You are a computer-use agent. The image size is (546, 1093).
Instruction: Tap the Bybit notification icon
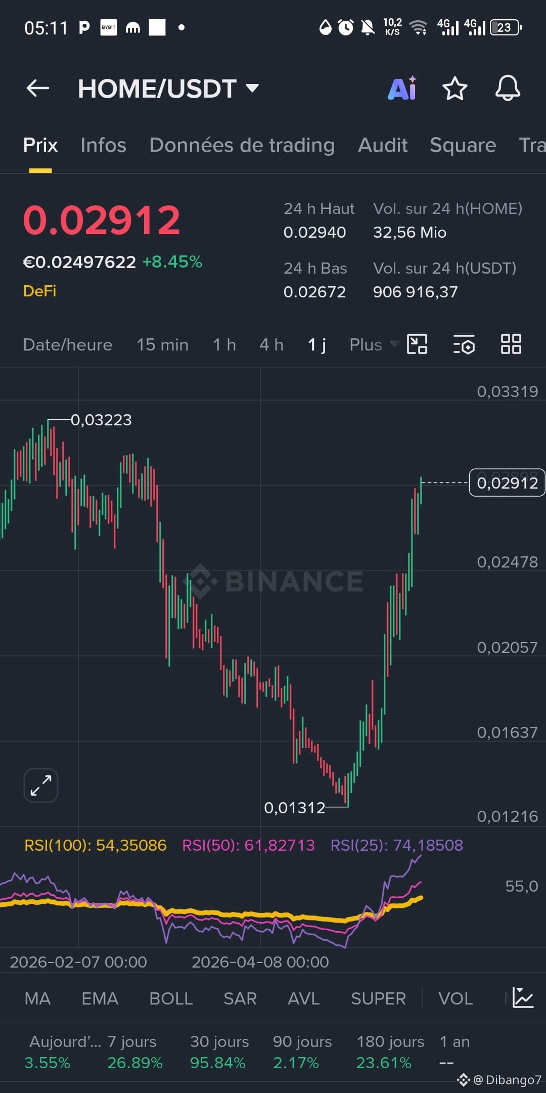point(108,27)
